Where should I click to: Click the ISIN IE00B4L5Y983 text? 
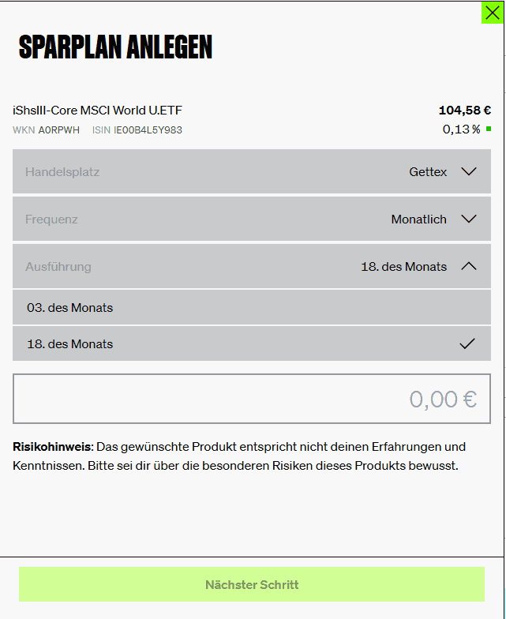pyautogui.click(x=137, y=130)
